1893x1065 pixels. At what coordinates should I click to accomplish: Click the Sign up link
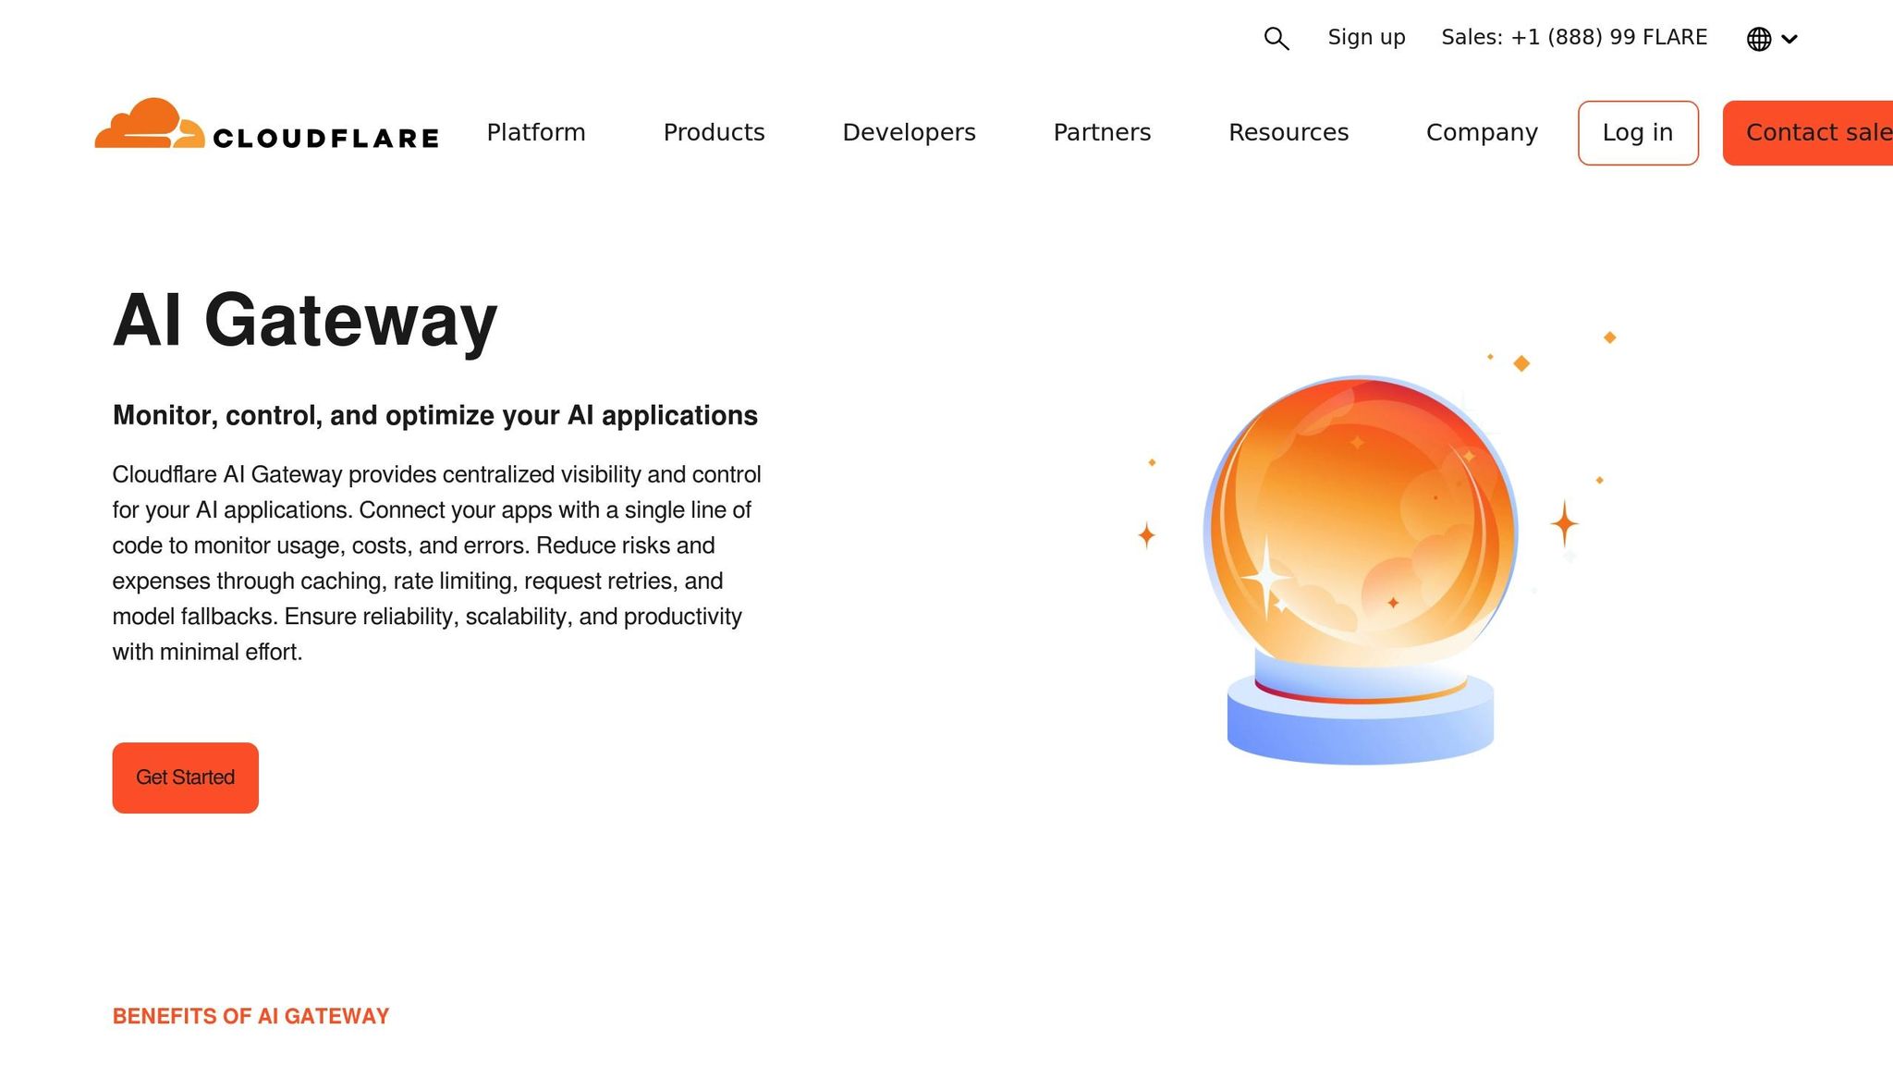pyautogui.click(x=1366, y=37)
